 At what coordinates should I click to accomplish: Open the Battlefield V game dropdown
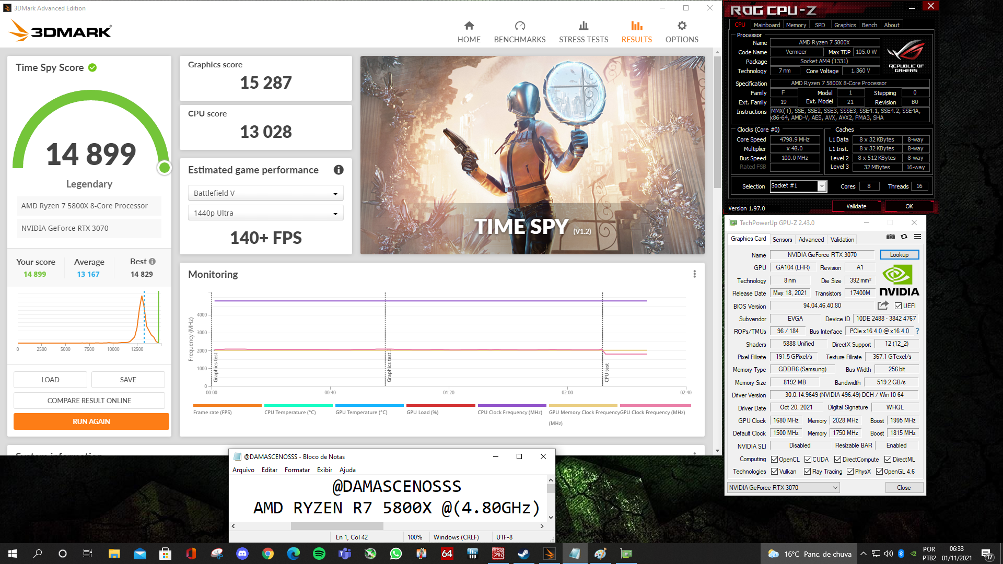(265, 193)
